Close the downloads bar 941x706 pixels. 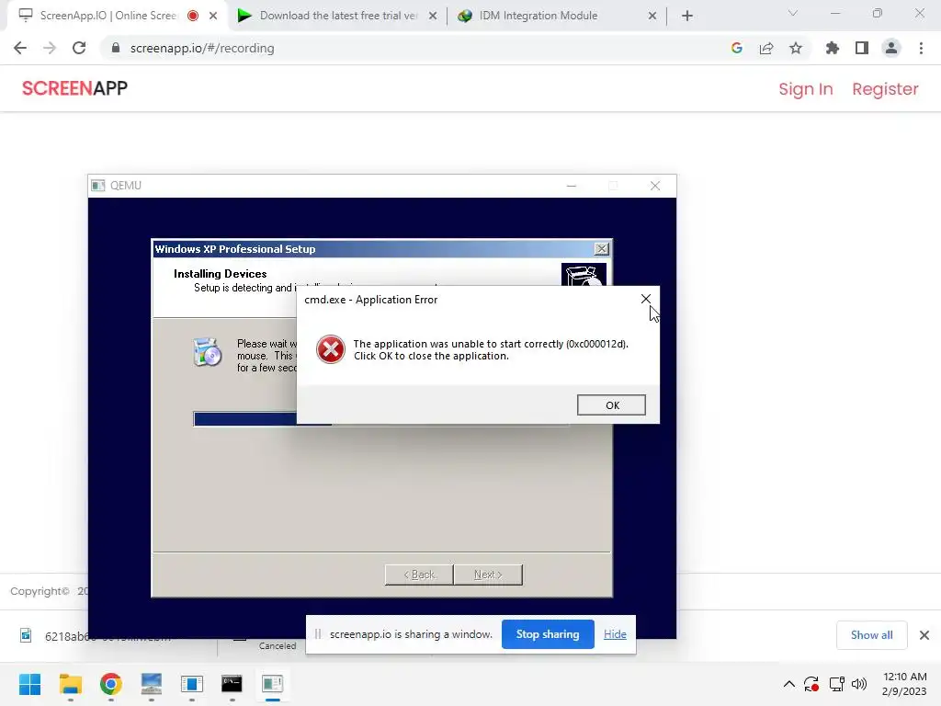[924, 634]
